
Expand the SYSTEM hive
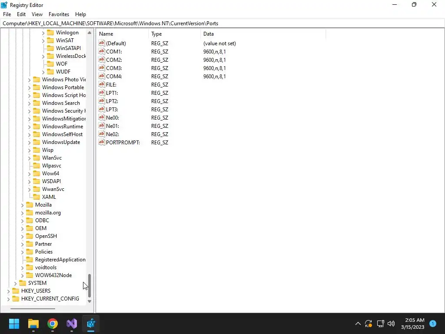15,283
